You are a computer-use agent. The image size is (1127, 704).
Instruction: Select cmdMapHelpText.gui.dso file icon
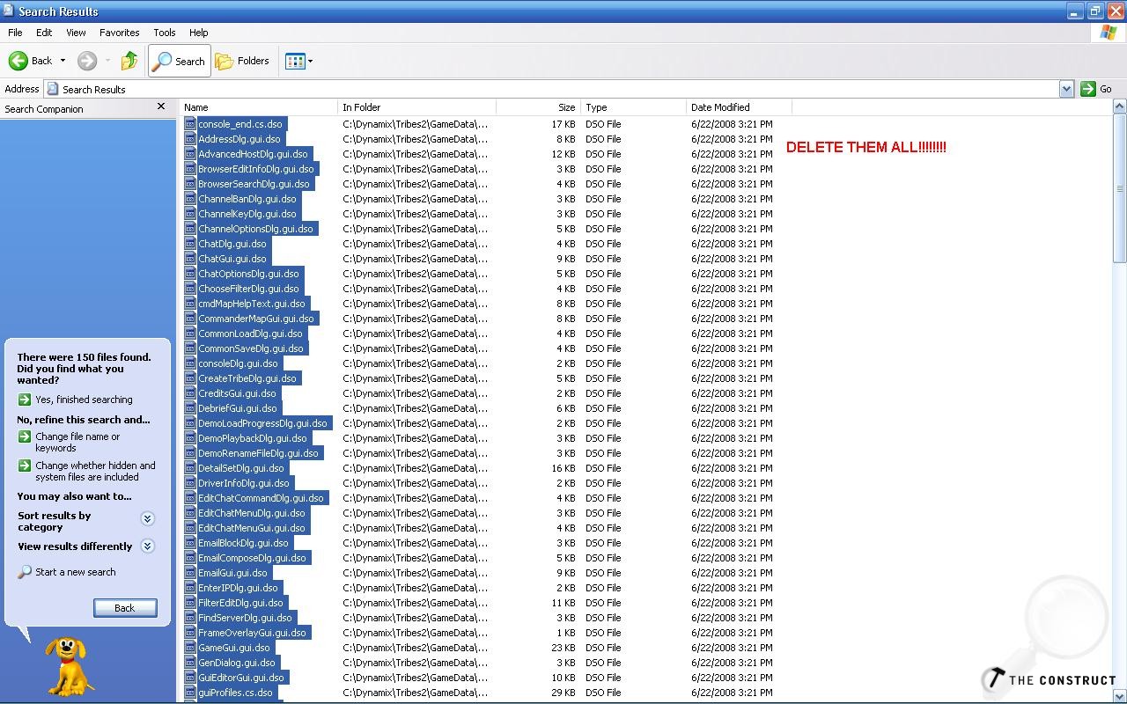tap(190, 304)
